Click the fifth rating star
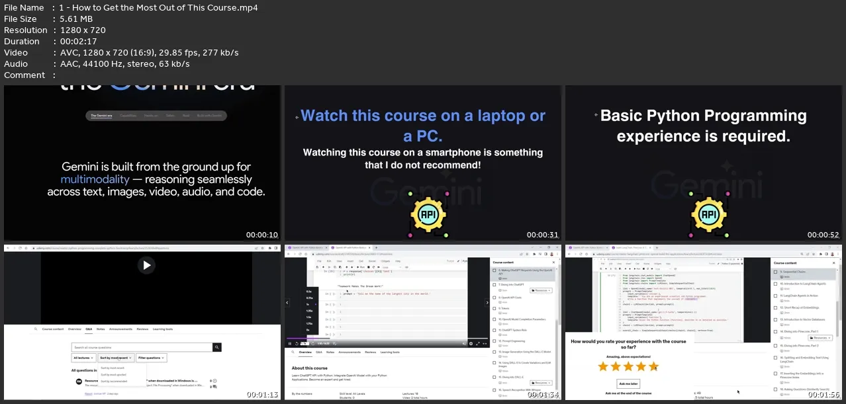Viewport: 846px width, 404px height. pos(653,366)
